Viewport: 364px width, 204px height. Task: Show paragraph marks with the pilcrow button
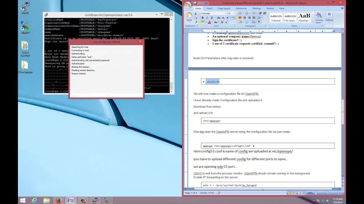click(x=259, y=22)
